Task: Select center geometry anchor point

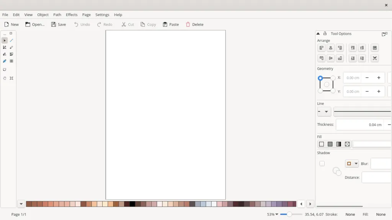Action: (x=327, y=85)
